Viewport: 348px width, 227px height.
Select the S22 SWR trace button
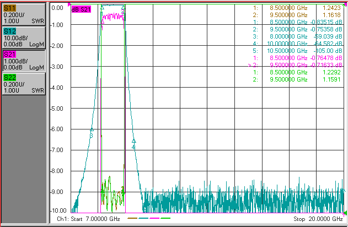[24, 84]
